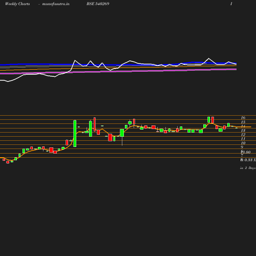Select the 'BSE 540269' stock code text
256x256 pixels.
98,4
